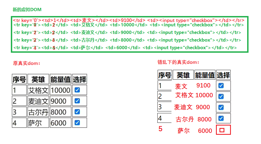
Task: Click 能量值 header in 错乱下的真实dom table
Action: (205, 75)
